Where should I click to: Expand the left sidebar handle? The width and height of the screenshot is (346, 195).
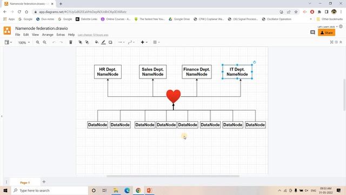pos(2,116)
